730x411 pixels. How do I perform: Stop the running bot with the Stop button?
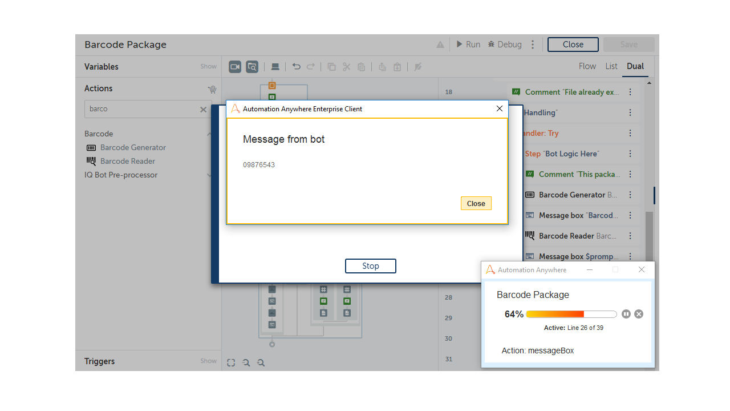(370, 266)
